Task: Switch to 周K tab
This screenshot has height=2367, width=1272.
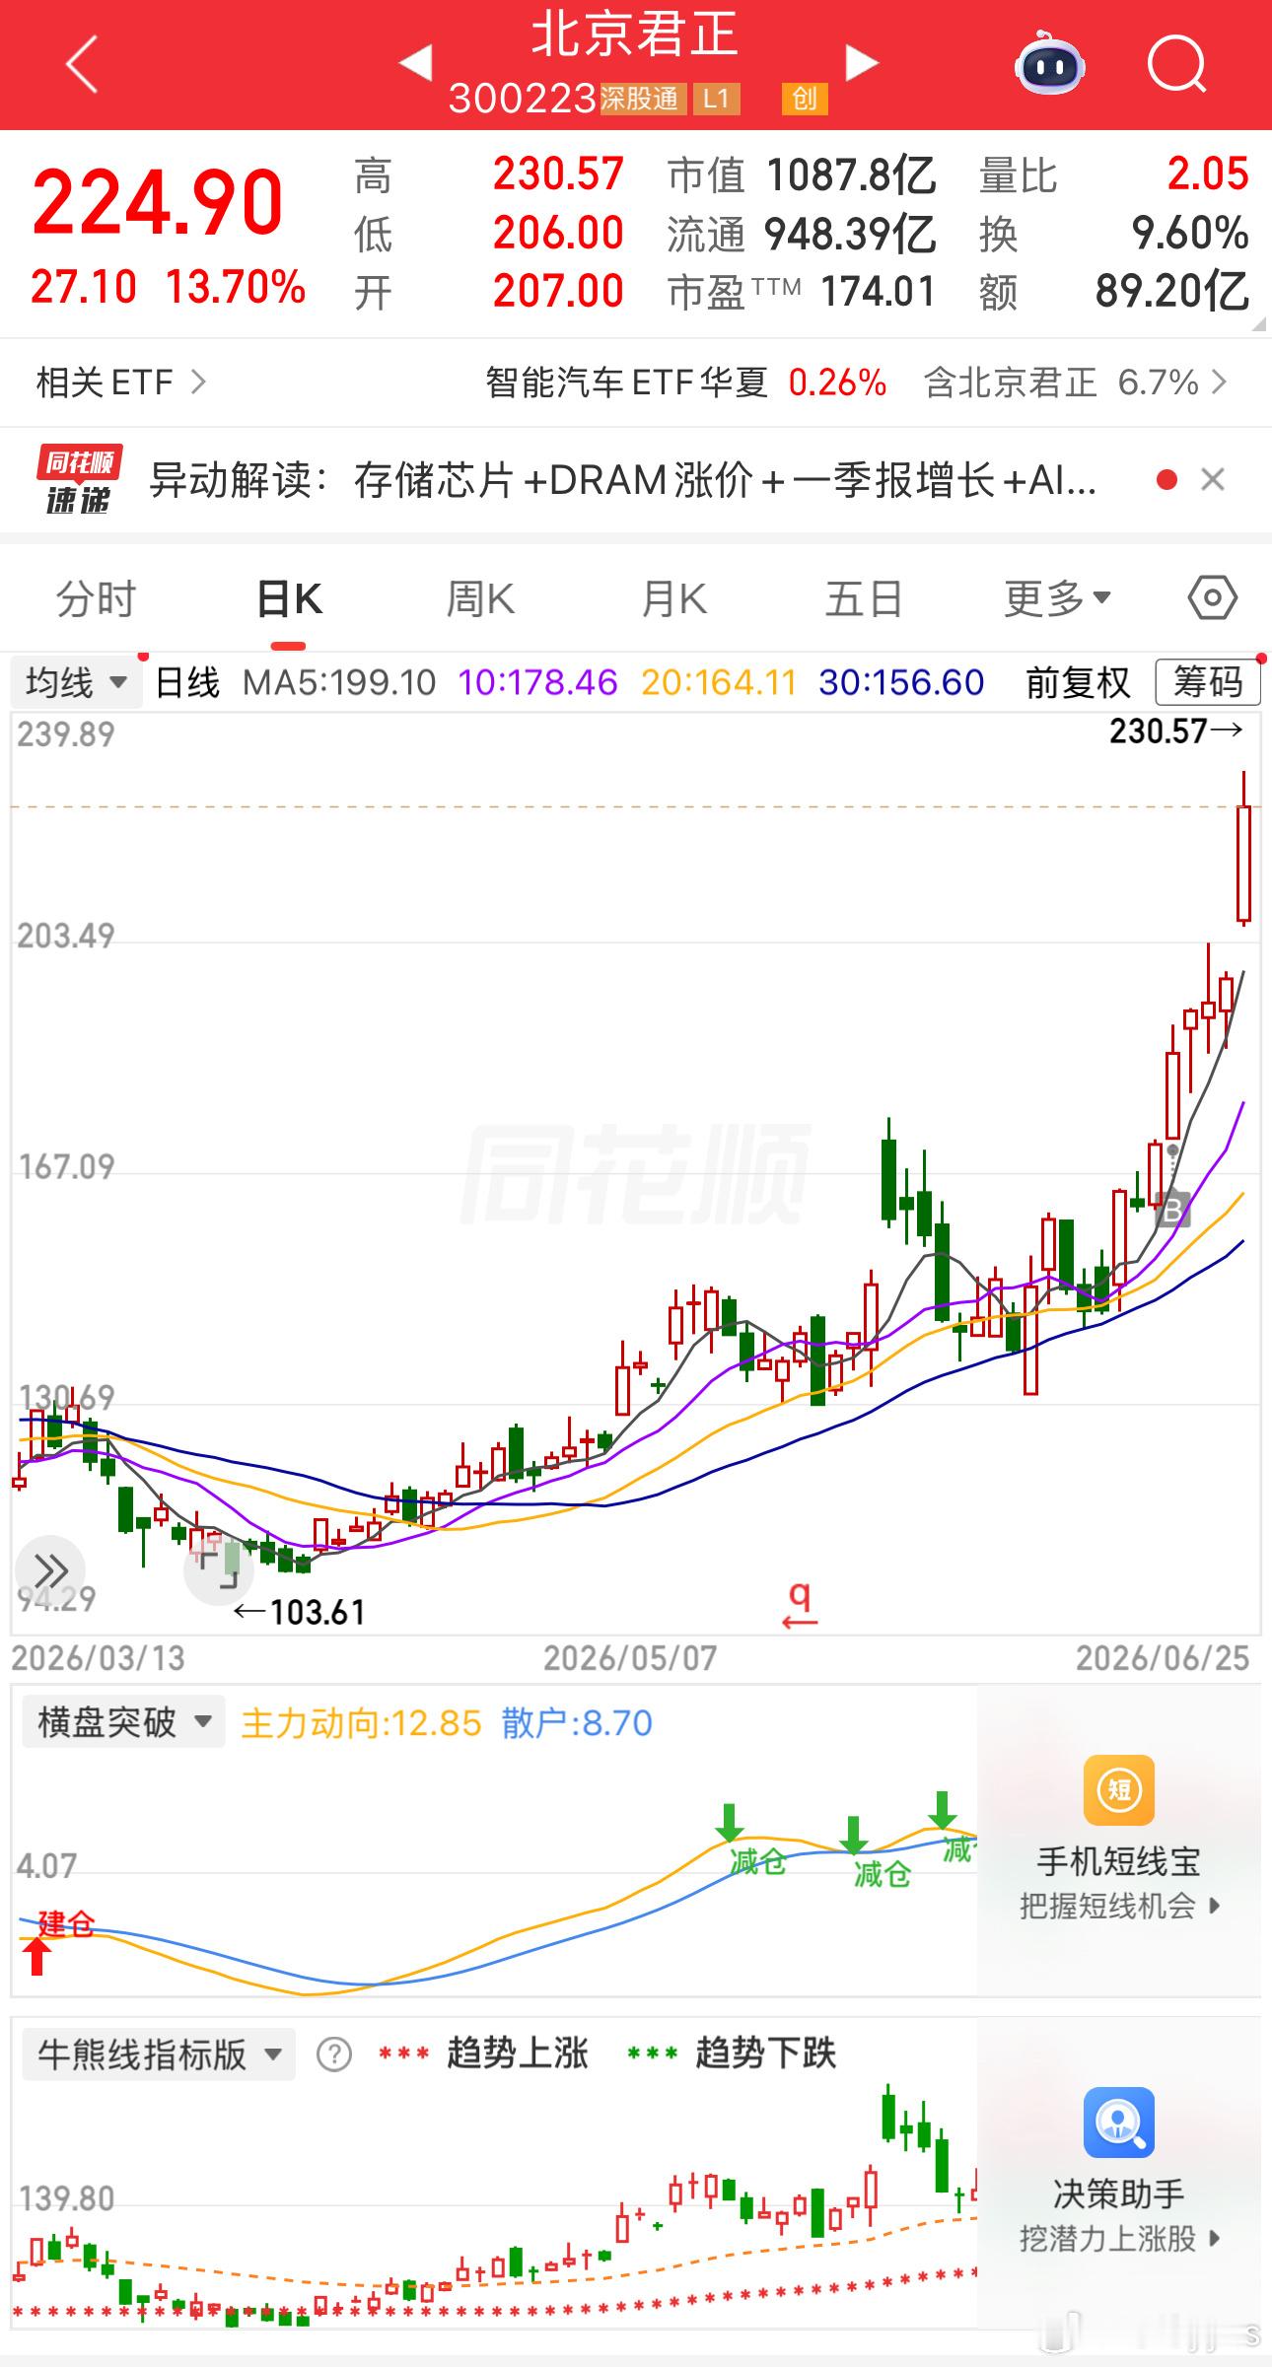Action: 480,598
